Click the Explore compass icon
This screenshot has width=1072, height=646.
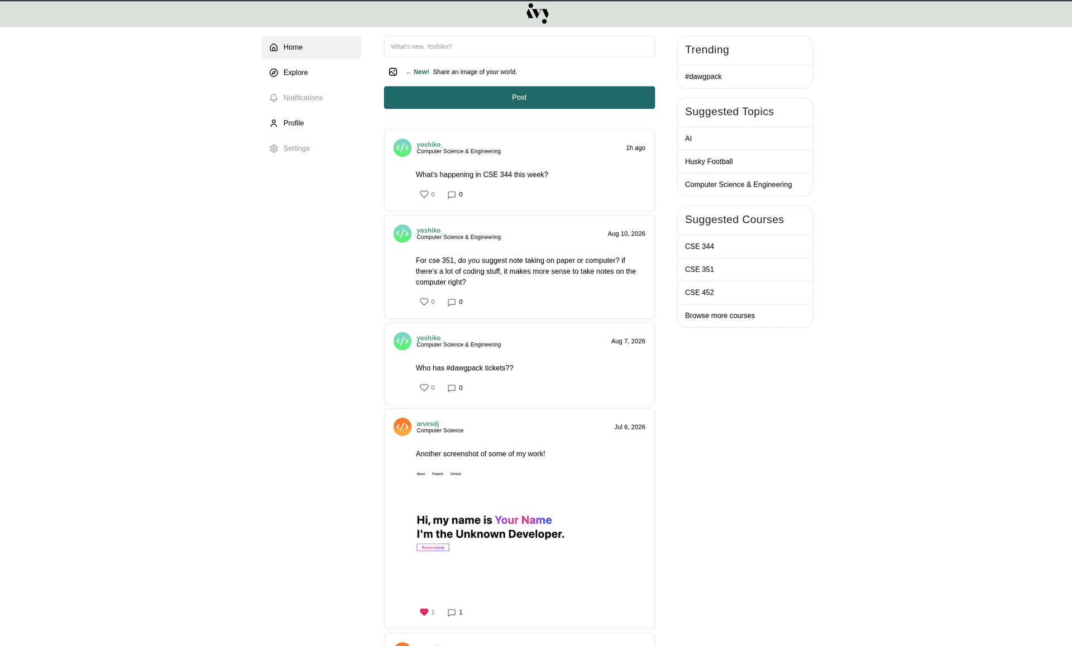(x=274, y=73)
